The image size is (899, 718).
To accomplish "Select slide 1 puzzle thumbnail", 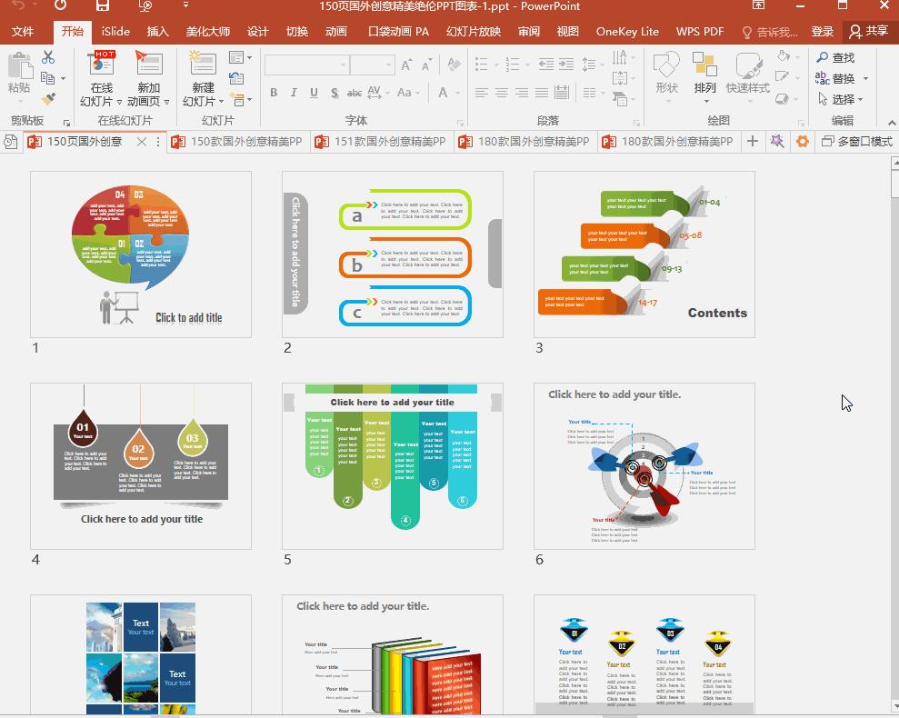I will point(141,254).
